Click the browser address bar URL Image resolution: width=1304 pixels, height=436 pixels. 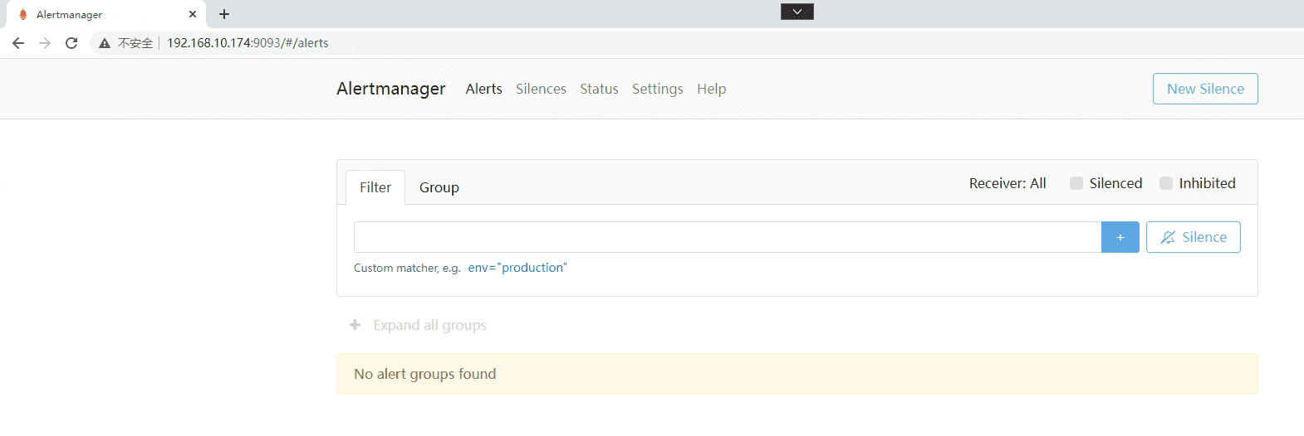point(248,43)
